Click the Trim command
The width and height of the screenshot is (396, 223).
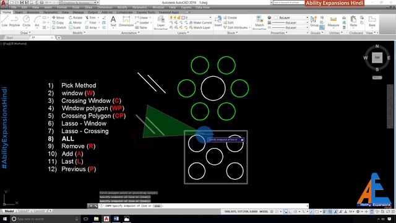pyautogui.click(x=91, y=18)
